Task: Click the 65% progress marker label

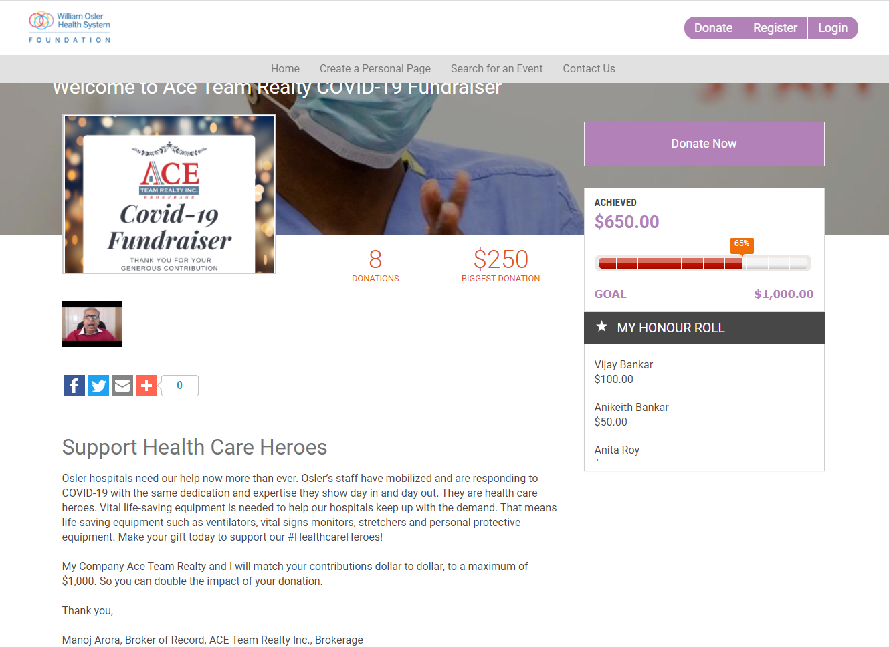Action: click(742, 244)
